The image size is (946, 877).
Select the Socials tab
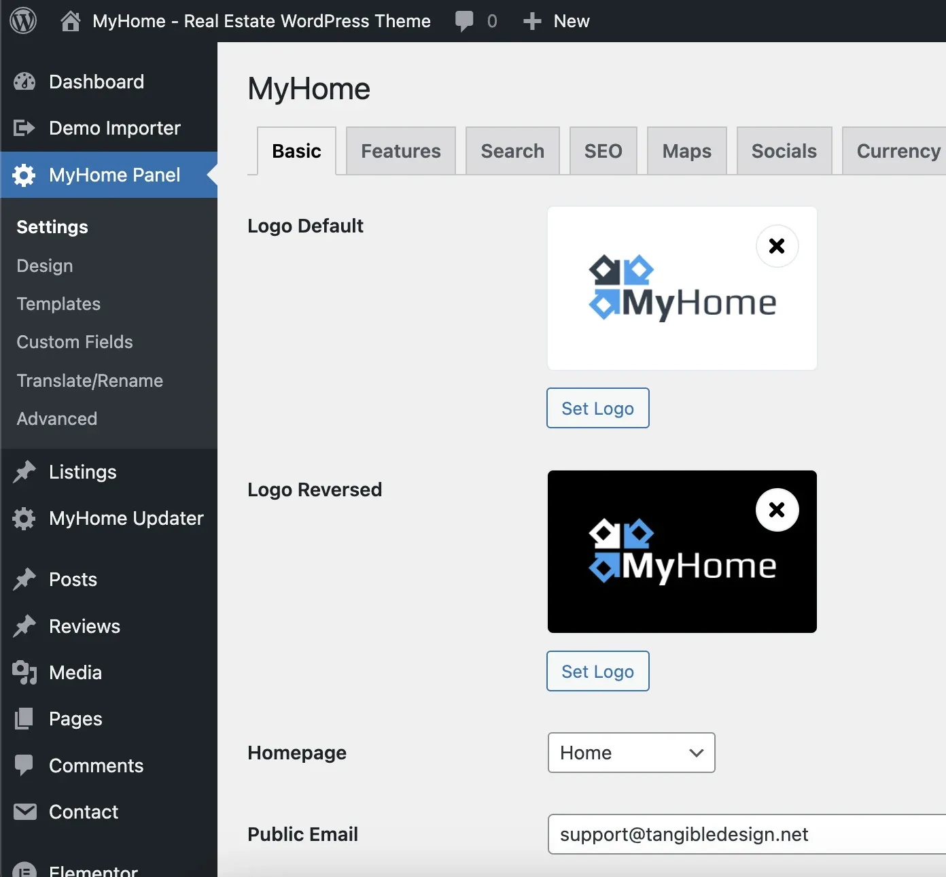pos(784,151)
